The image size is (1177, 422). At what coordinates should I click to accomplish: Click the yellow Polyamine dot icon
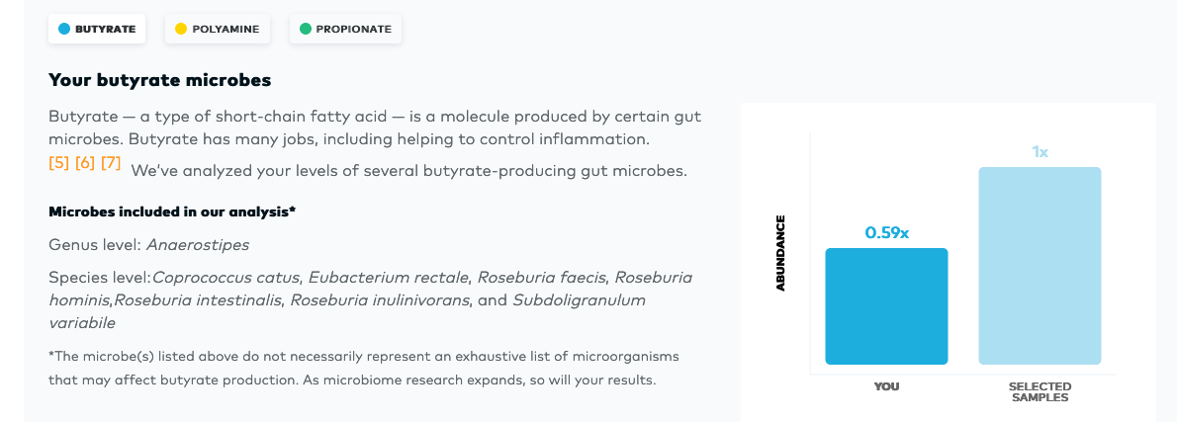(x=181, y=30)
